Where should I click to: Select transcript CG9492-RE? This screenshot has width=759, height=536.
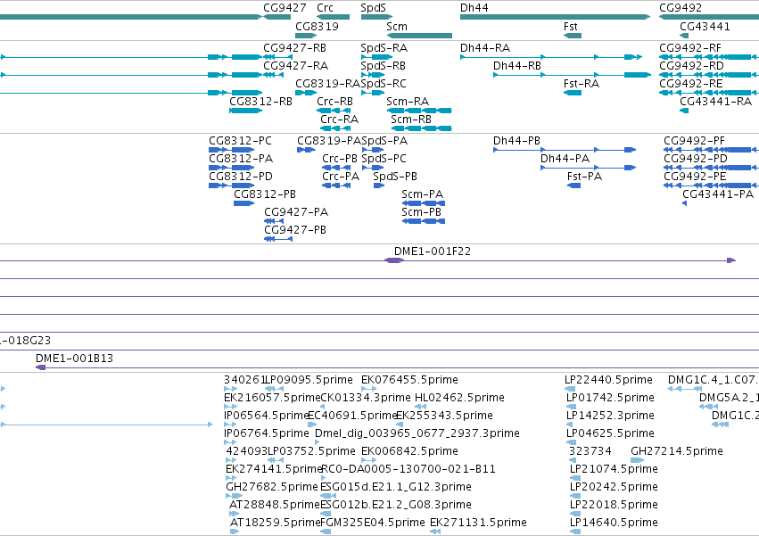709,93
